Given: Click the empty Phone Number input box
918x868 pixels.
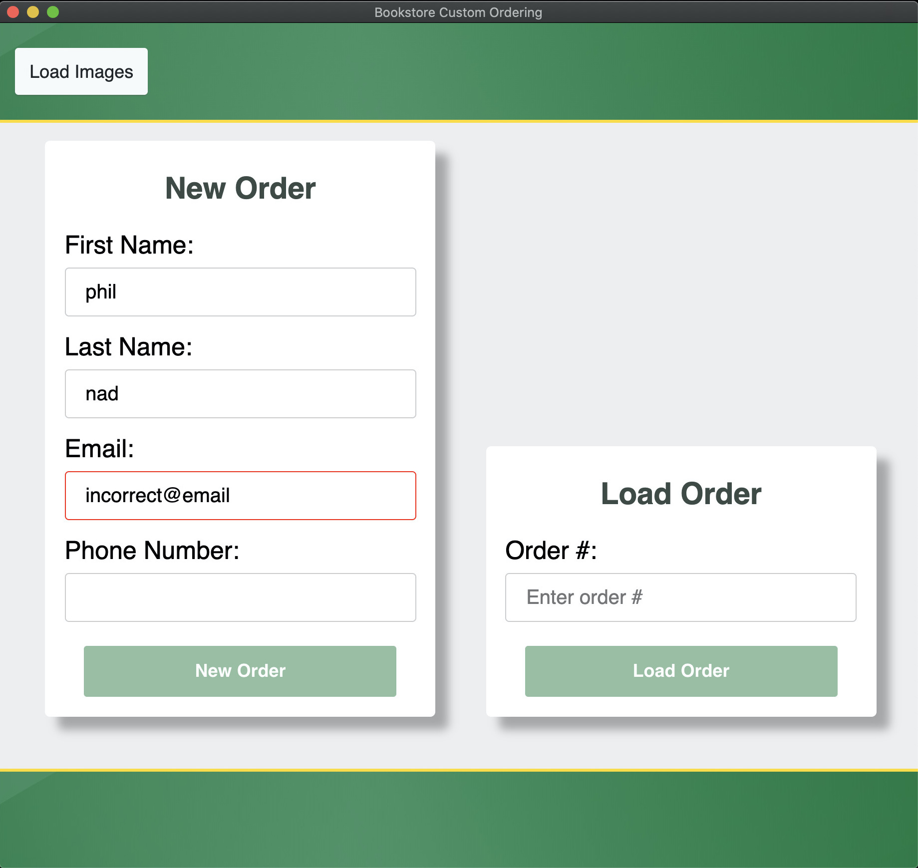Looking at the screenshot, I should [x=240, y=597].
